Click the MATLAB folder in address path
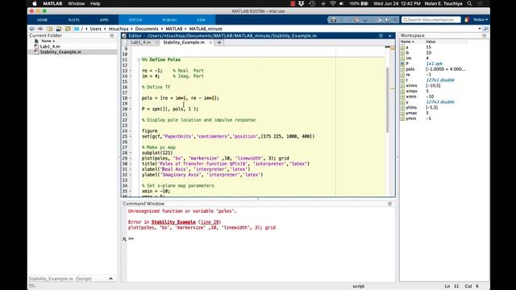This screenshot has height=290, width=516. (x=174, y=29)
